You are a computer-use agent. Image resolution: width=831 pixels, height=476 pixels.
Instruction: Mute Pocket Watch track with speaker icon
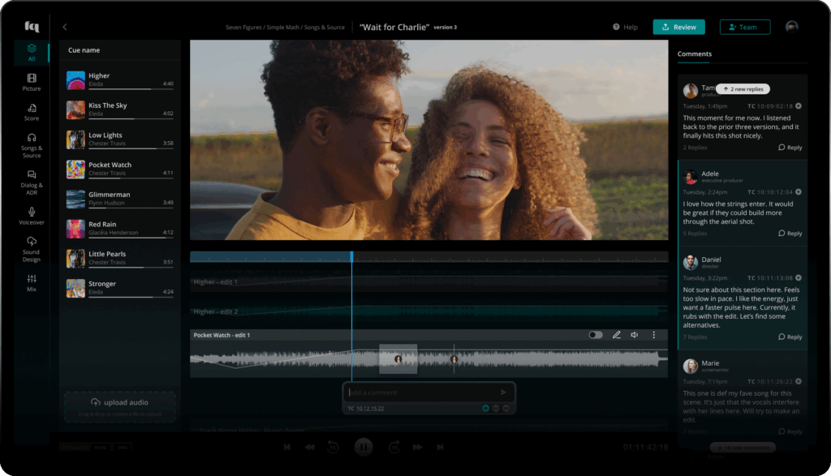(635, 335)
